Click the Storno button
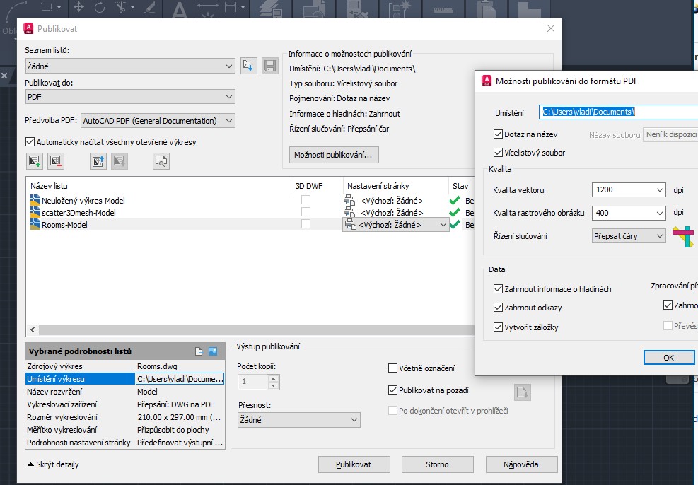This screenshot has width=698, height=485. click(437, 464)
